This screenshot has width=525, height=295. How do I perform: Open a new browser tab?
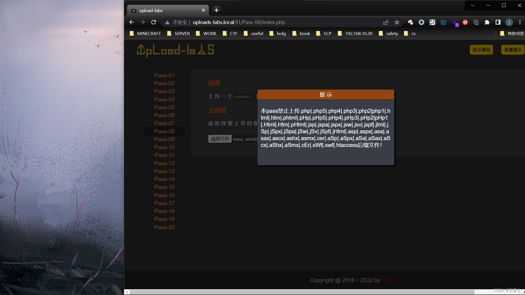click(x=216, y=10)
